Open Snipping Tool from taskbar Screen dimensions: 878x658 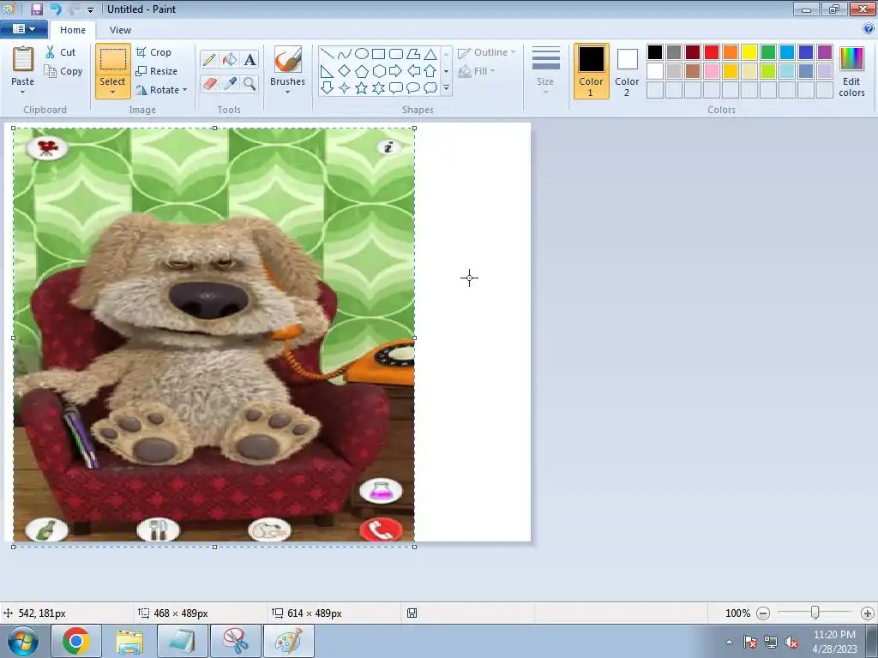tap(236, 641)
